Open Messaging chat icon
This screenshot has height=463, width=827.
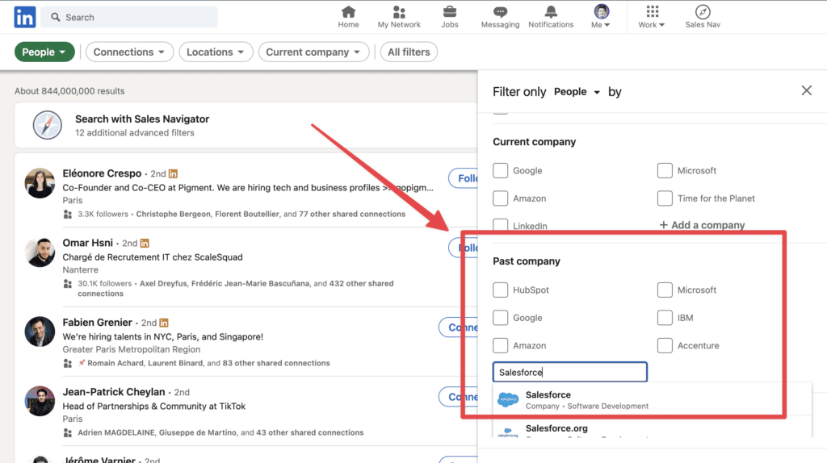(500, 11)
